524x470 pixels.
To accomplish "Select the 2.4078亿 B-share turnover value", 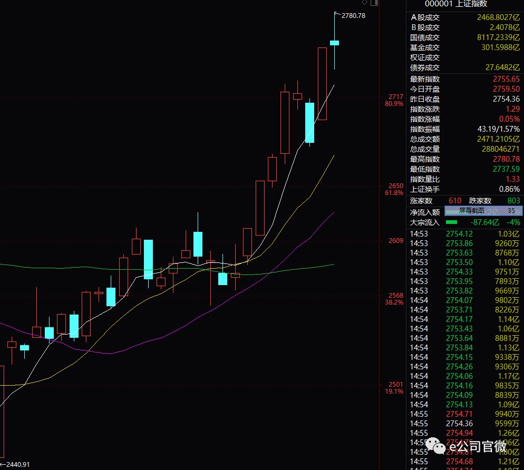I will point(504,27).
